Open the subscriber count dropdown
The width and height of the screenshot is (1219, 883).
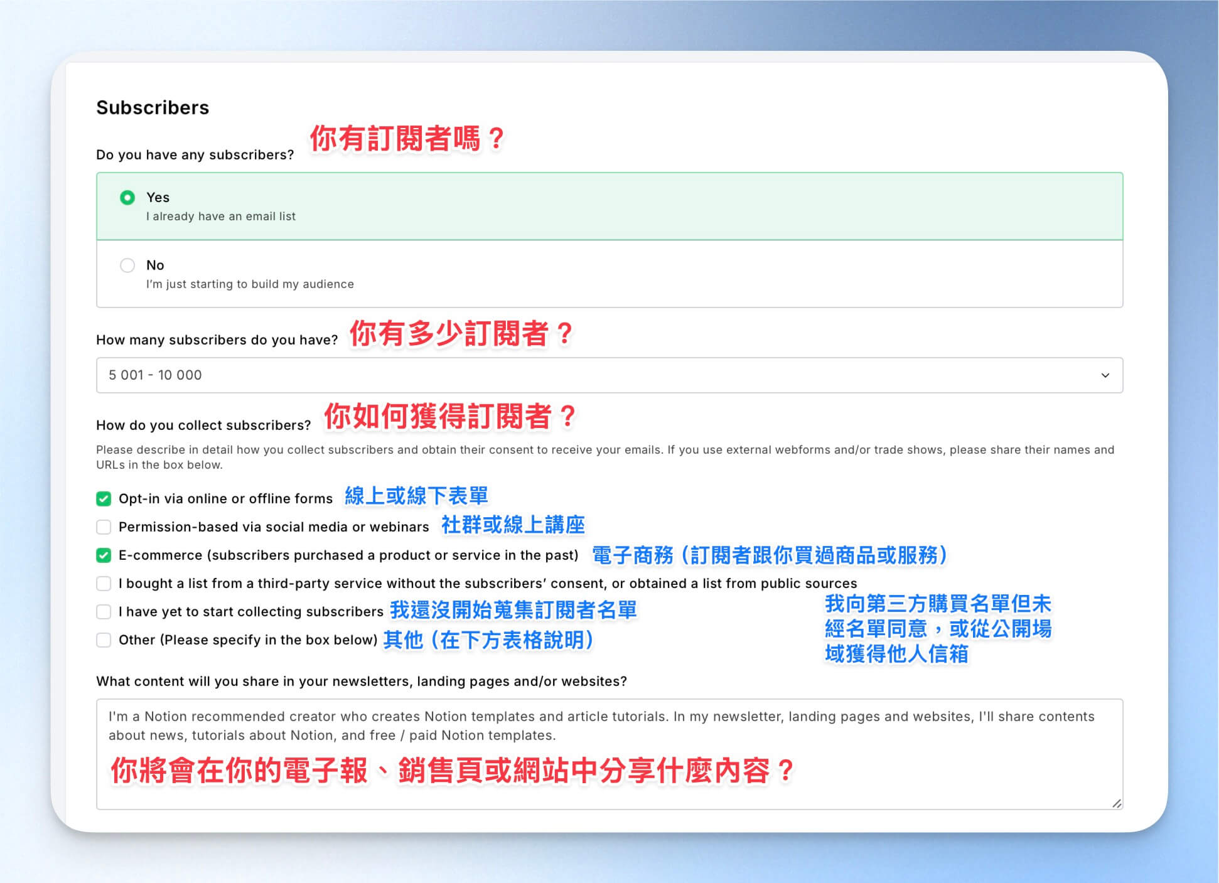coord(609,375)
